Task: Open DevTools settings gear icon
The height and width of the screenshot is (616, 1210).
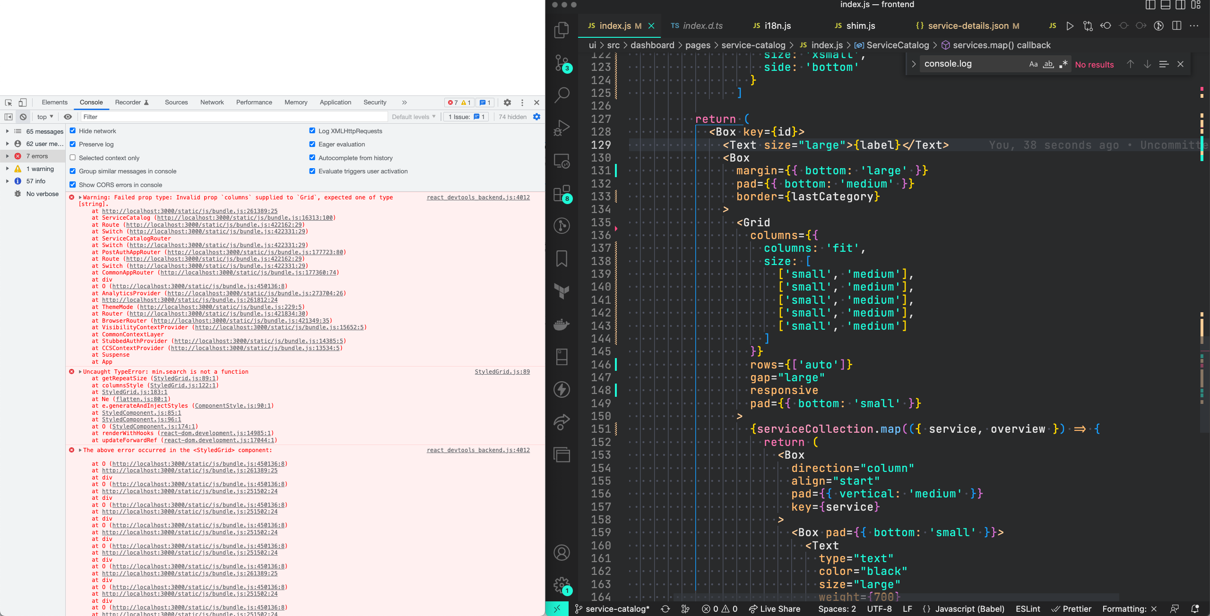Action: (507, 103)
